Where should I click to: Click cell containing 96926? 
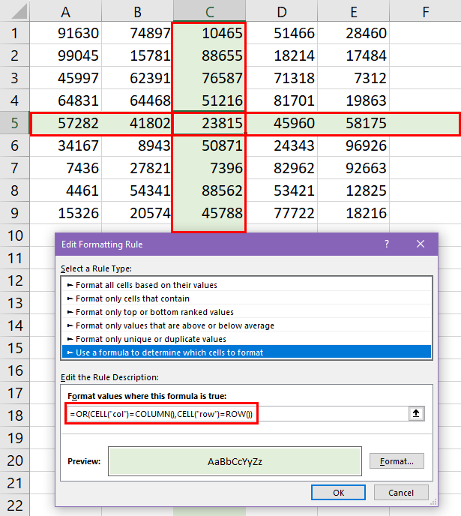pos(354,145)
